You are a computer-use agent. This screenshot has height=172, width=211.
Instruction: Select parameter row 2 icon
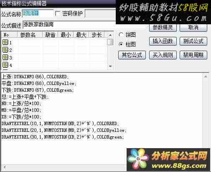(5, 49)
